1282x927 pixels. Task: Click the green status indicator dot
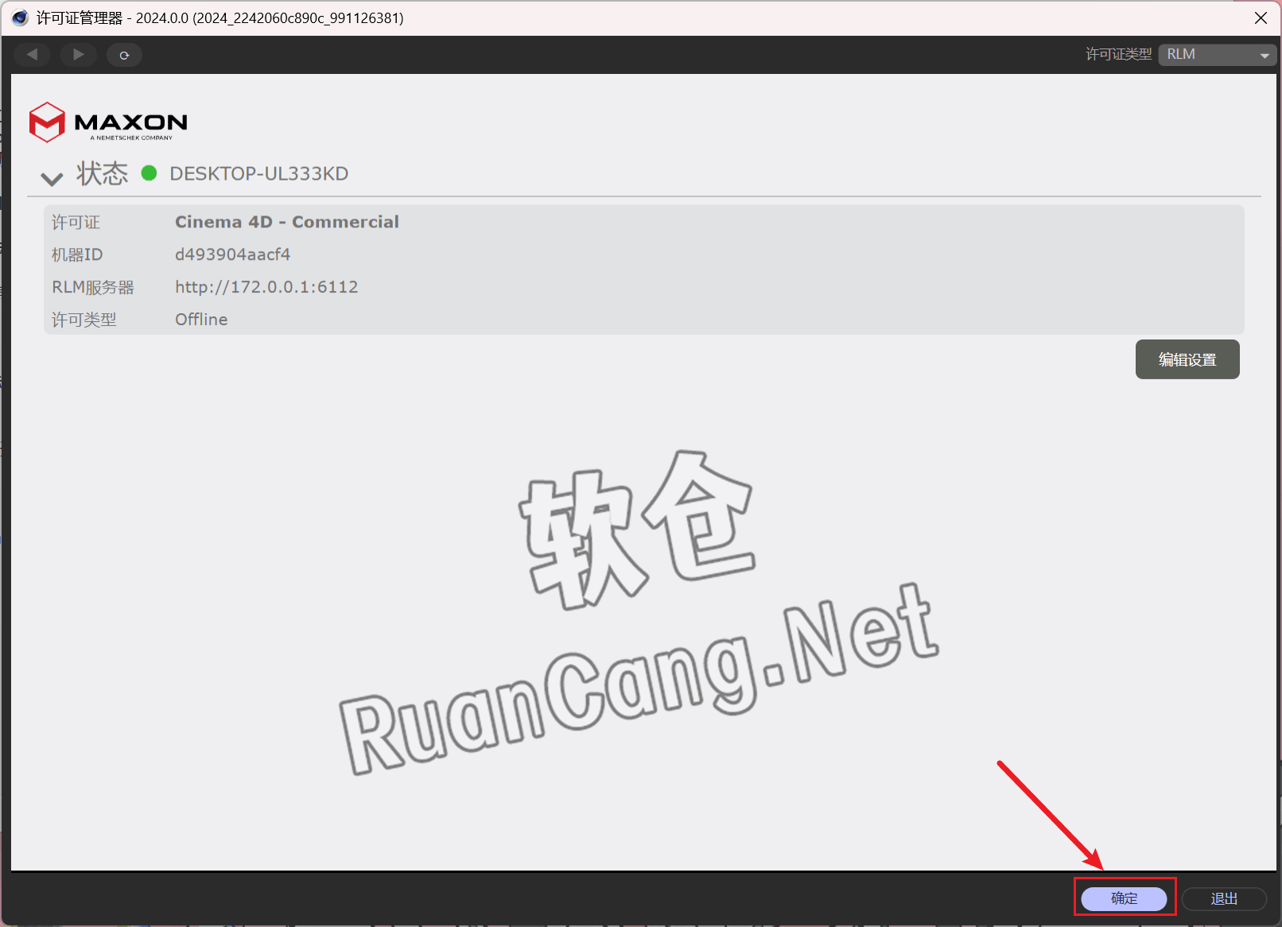tap(149, 173)
